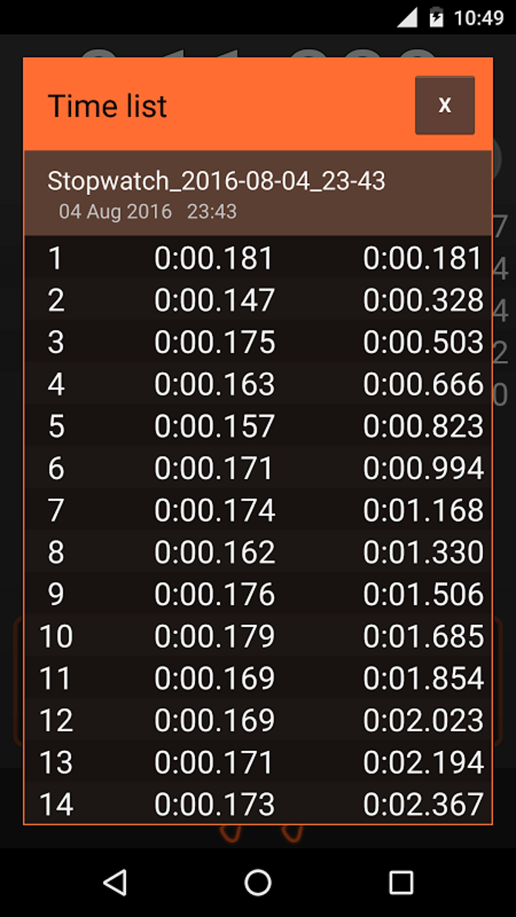Tap lap 12 total time 0:02.023
The width and height of the screenshot is (516, 917).
(423, 720)
